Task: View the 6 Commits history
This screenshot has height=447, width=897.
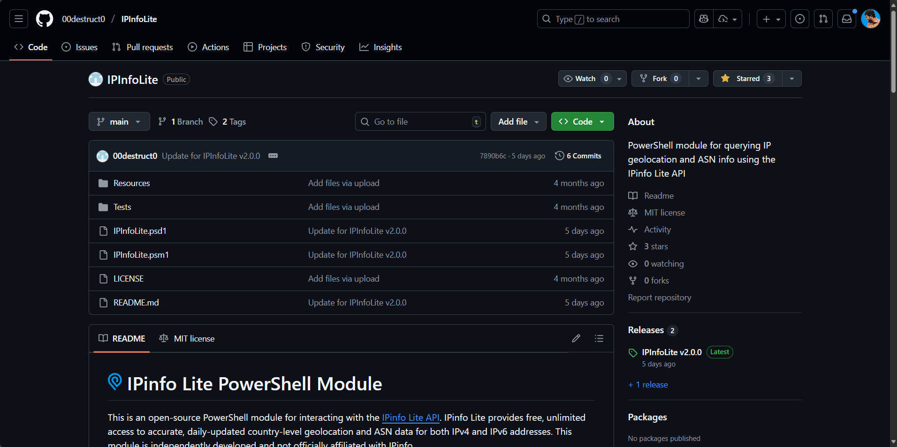Action: pyautogui.click(x=578, y=156)
